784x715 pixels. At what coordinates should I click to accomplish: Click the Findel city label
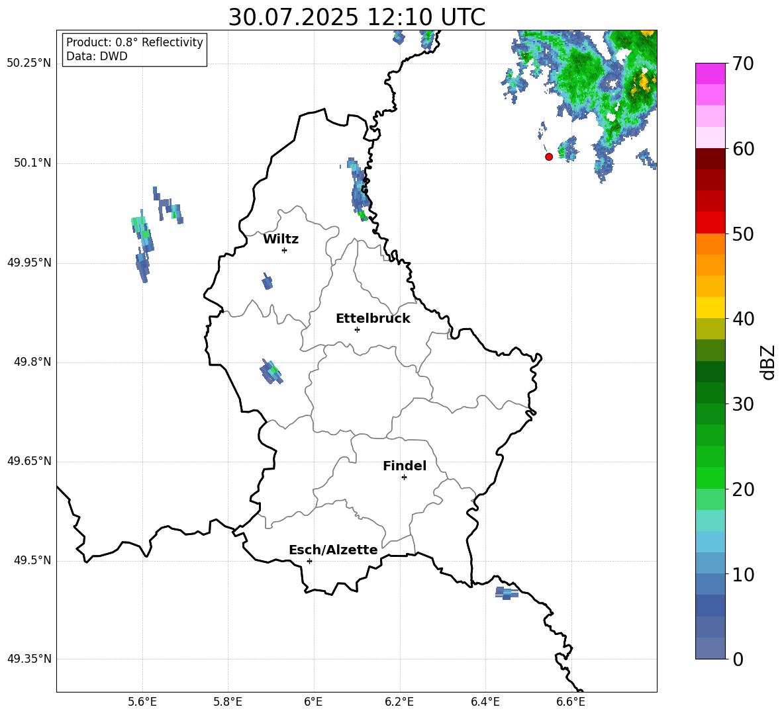point(405,466)
